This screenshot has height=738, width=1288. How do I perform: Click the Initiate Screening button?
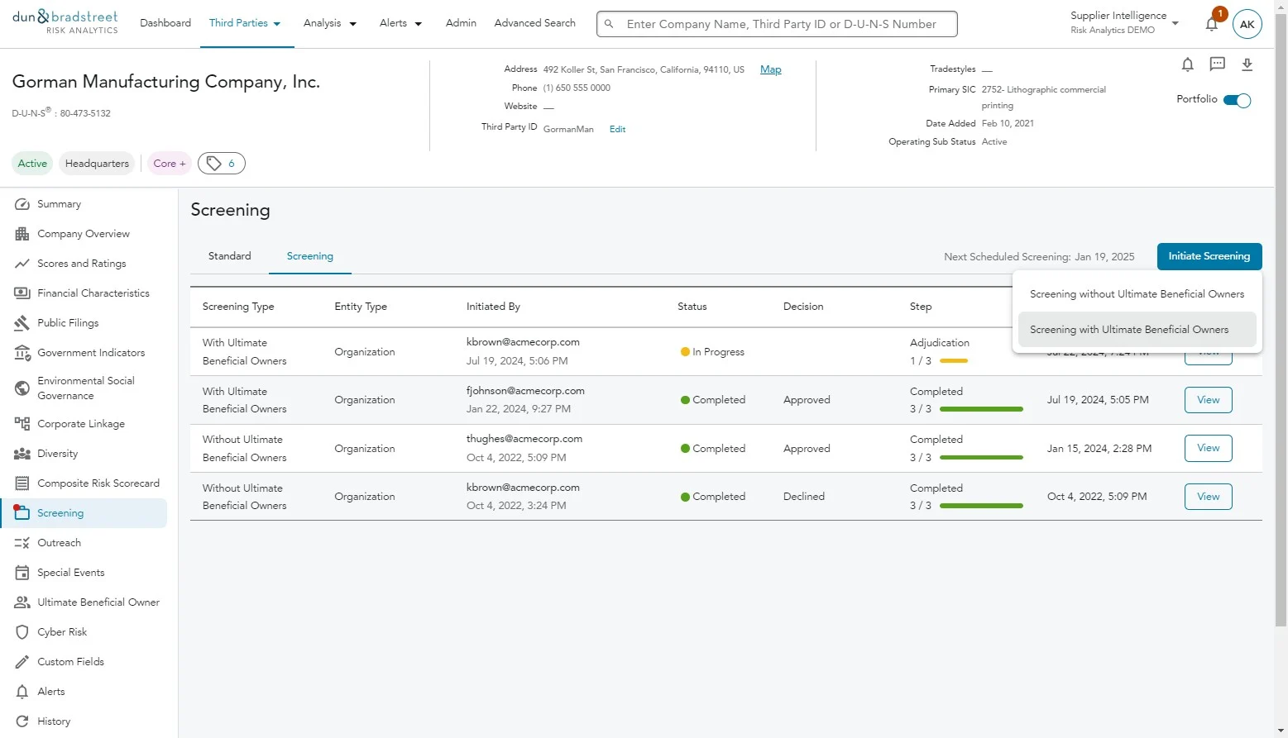tap(1209, 256)
